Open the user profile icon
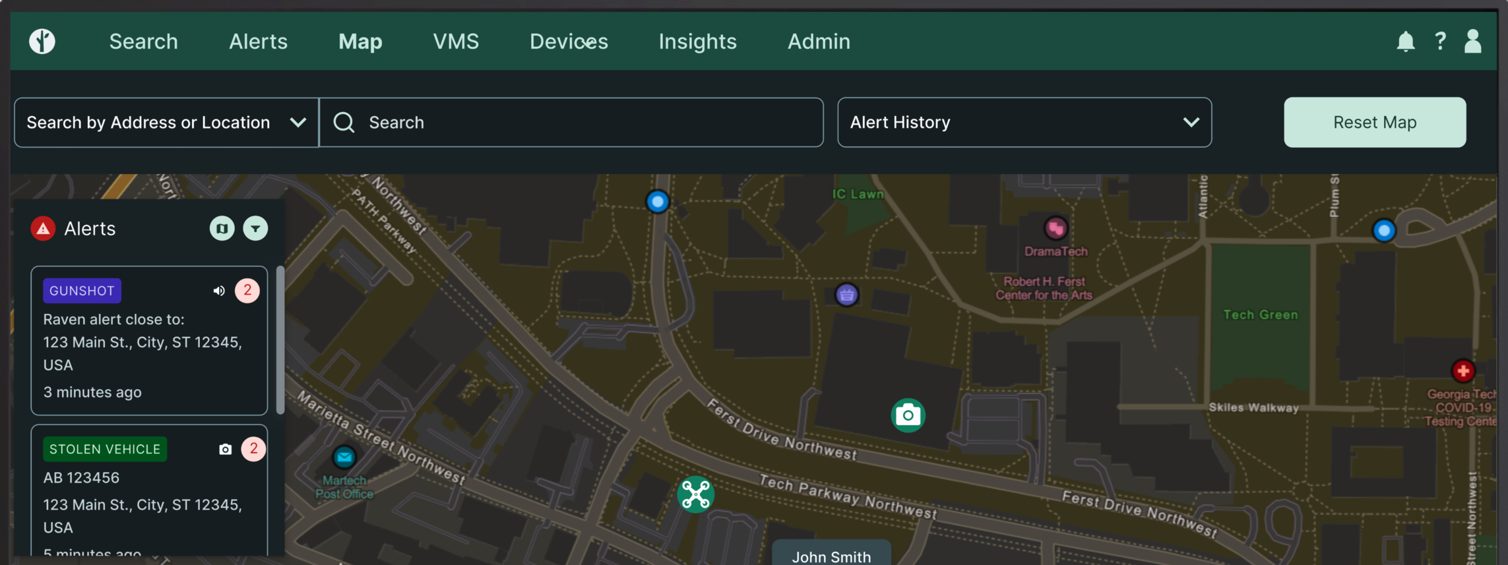This screenshot has width=1508, height=565. (1473, 42)
